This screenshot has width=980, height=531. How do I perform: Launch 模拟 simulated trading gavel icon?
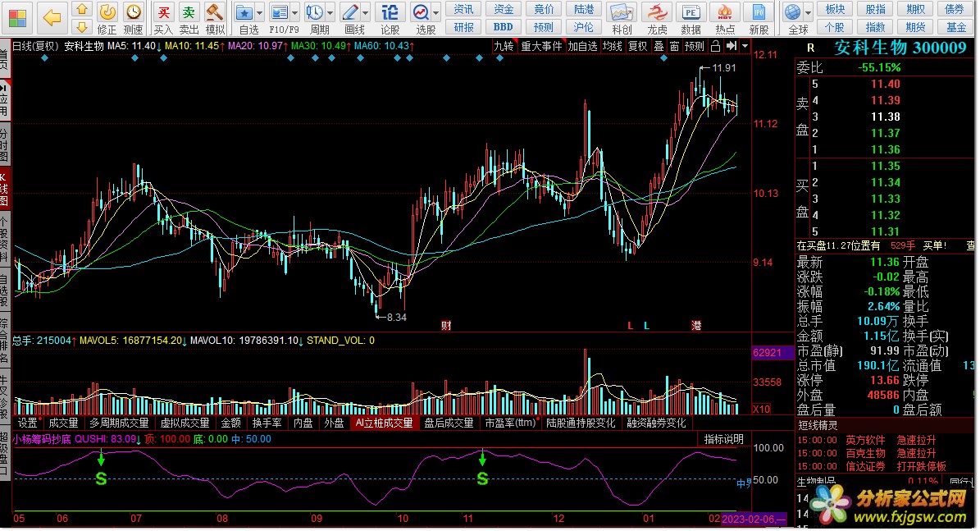(215, 18)
